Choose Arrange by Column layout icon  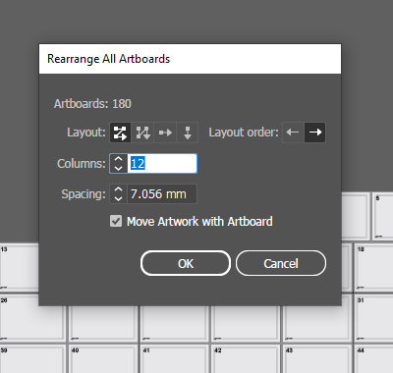coord(188,133)
